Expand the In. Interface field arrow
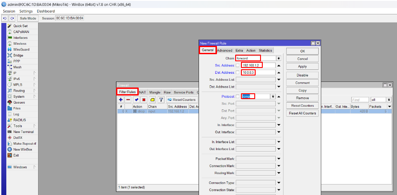 (x=279, y=126)
